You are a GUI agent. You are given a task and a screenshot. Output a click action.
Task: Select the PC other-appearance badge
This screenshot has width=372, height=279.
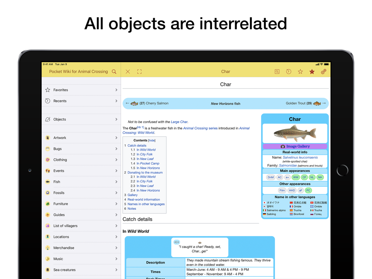click(308, 190)
